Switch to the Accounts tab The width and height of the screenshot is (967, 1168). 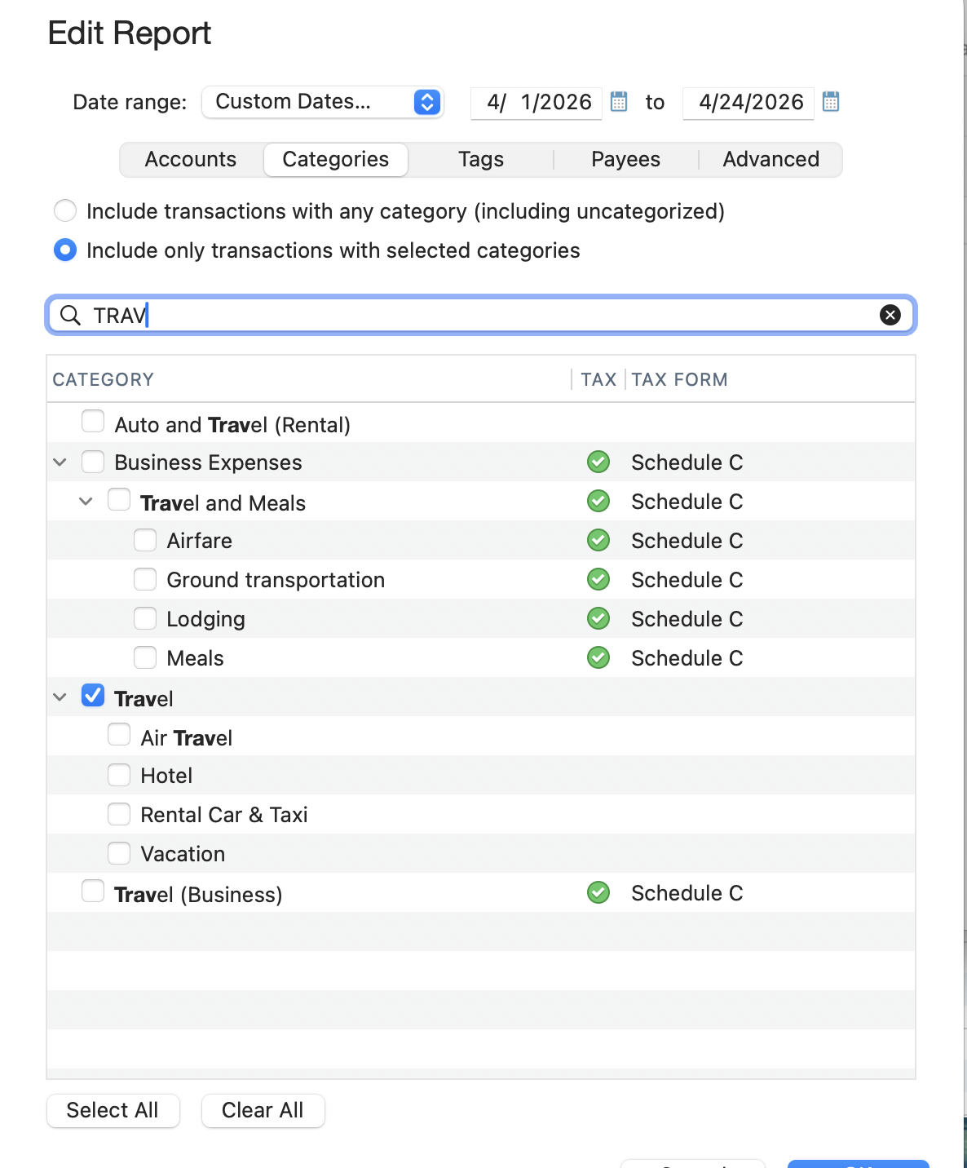(x=191, y=159)
